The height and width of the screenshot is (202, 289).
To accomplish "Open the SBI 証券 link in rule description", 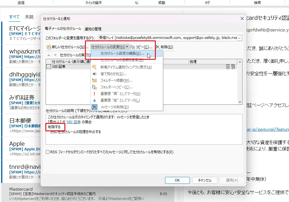I will [73, 122].
